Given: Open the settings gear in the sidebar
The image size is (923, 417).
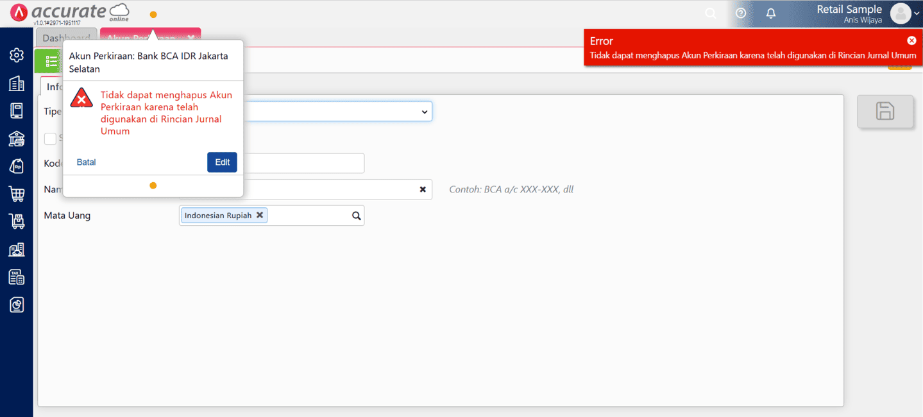Looking at the screenshot, I should (17, 55).
